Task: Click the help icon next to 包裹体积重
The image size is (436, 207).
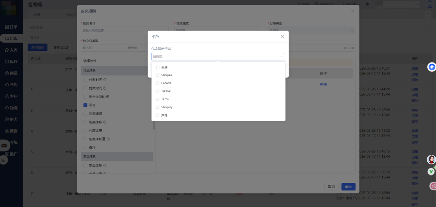Action: click(108, 139)
